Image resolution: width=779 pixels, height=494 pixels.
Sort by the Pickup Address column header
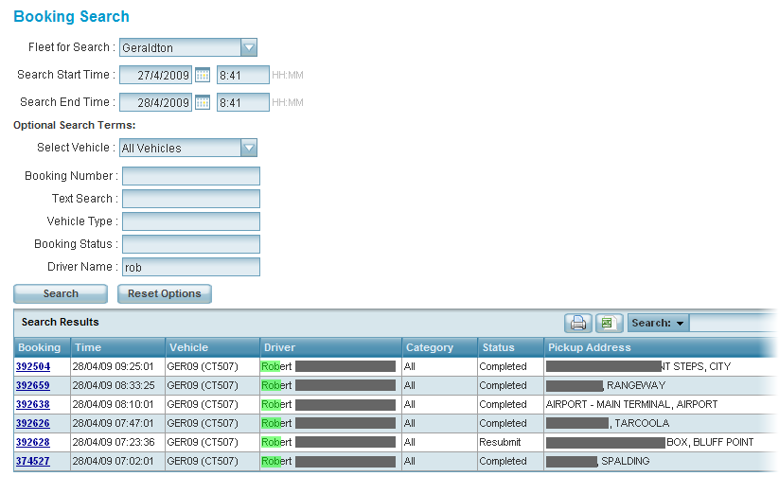click(661, 347)
